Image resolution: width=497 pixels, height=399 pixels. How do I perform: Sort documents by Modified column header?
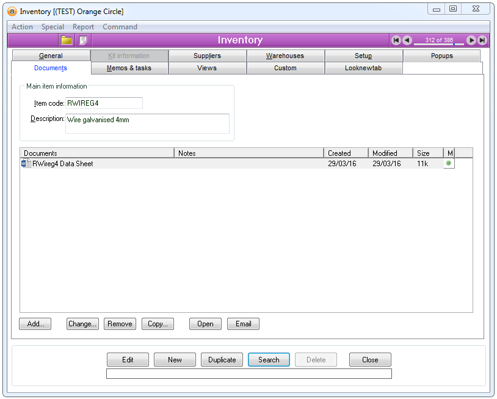390,153
